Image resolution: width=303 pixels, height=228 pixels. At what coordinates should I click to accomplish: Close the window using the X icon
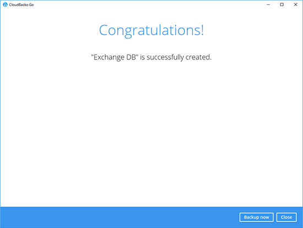pos(295,4)
